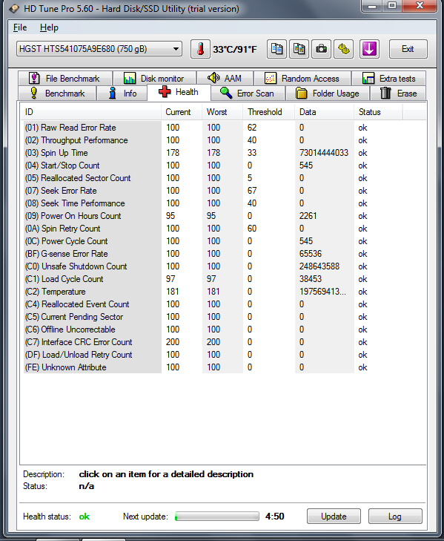Click the camera save screenshot icon
The height and width of the screenshot is (541, 444).
[x=321, y=49]
